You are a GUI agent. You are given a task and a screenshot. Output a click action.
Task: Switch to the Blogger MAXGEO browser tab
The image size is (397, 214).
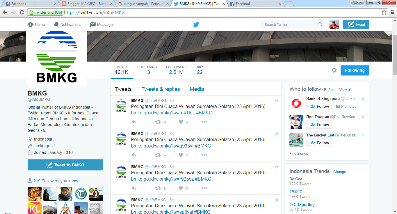point(87,4)
